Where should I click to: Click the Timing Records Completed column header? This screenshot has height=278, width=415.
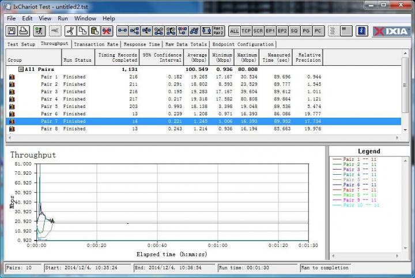point(117,57)
